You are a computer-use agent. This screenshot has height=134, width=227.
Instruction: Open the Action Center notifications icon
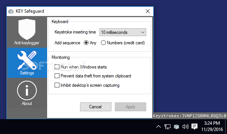[194, 127]
